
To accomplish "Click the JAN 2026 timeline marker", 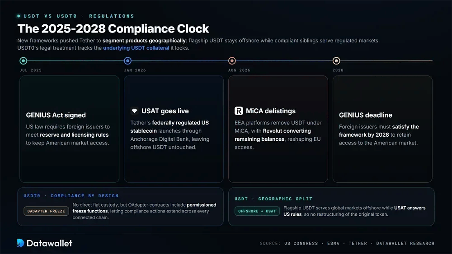I will tap(128, 61).
